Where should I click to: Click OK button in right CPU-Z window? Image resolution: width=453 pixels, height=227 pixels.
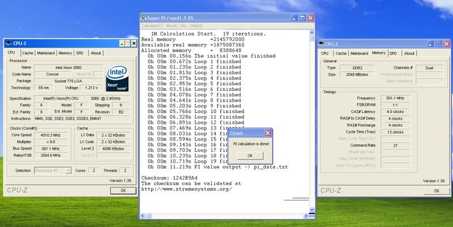[437, 191]
